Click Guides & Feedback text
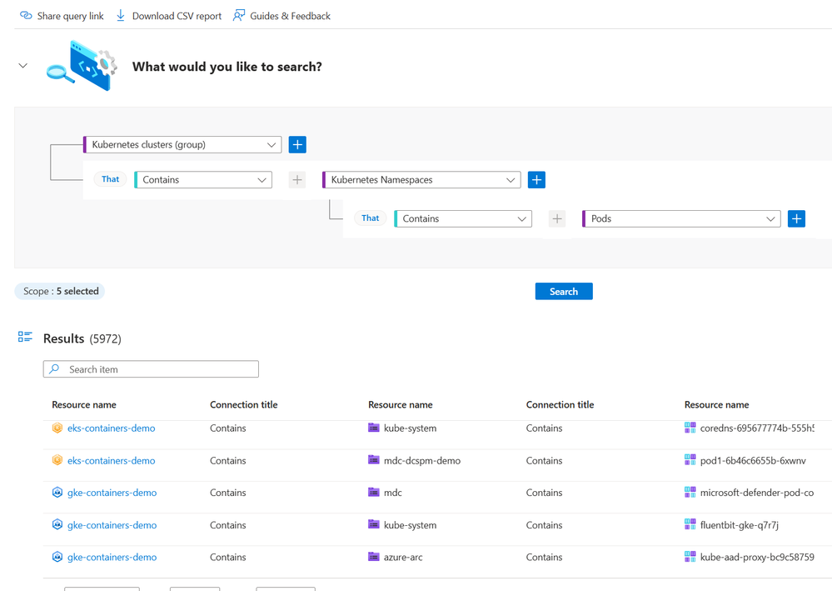This screenshot has width=832, height=591. pos(291,16)
